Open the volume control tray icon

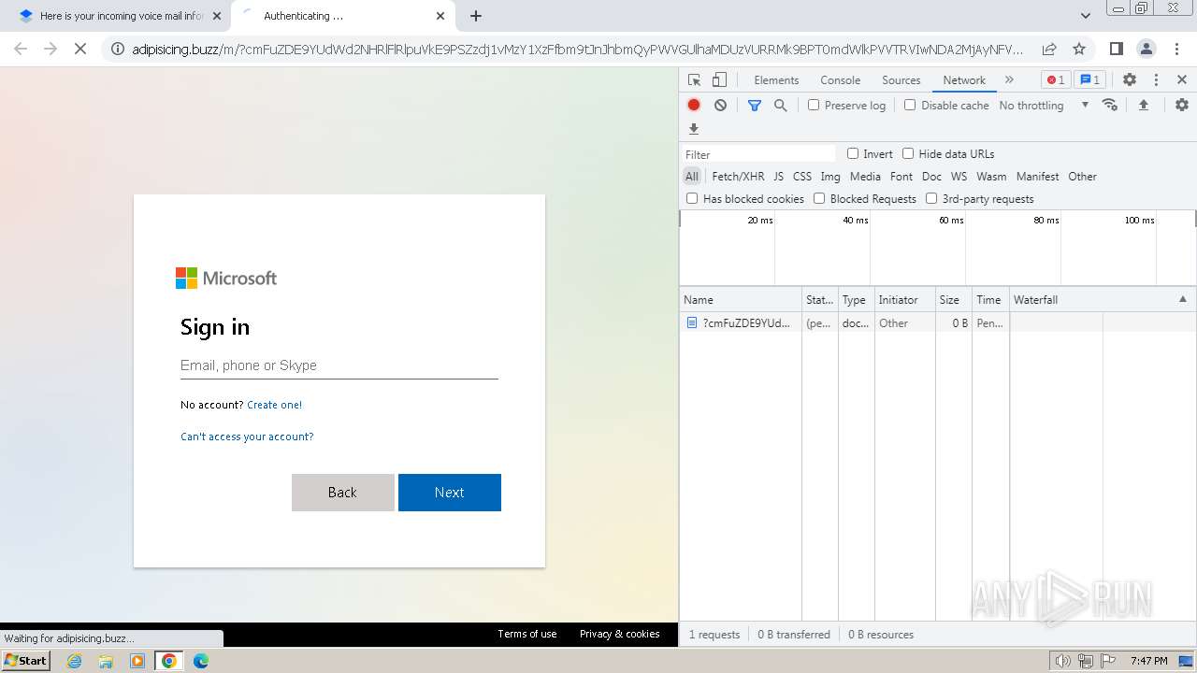[1063, 661]
